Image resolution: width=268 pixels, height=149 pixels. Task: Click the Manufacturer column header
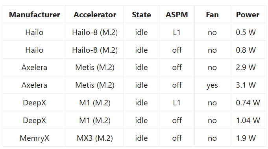point(34,15)
